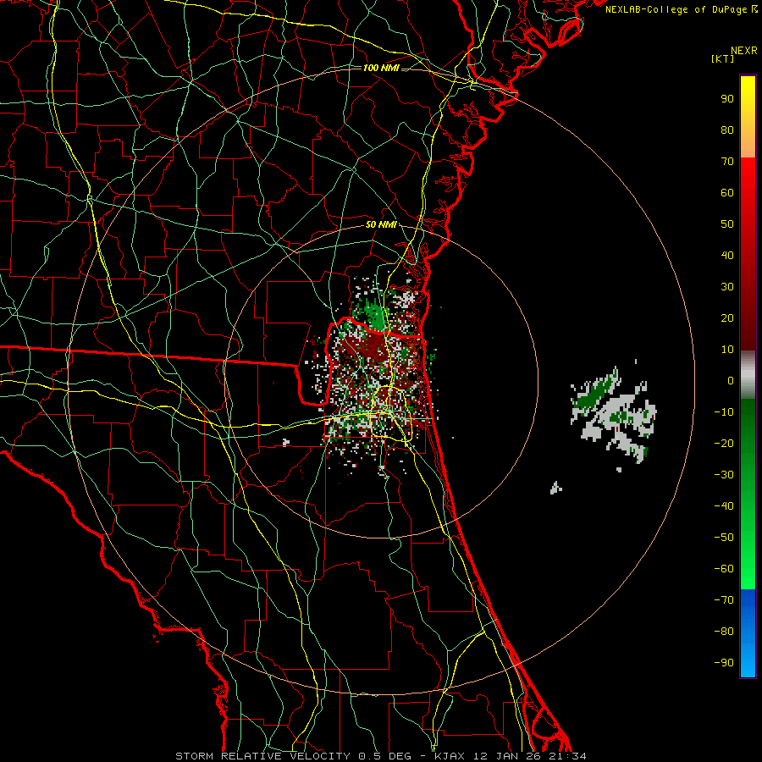Click the 60 value on the velocity scale
Screen dimensions: 762x762
pyautogui.click(x=727, y=193)
